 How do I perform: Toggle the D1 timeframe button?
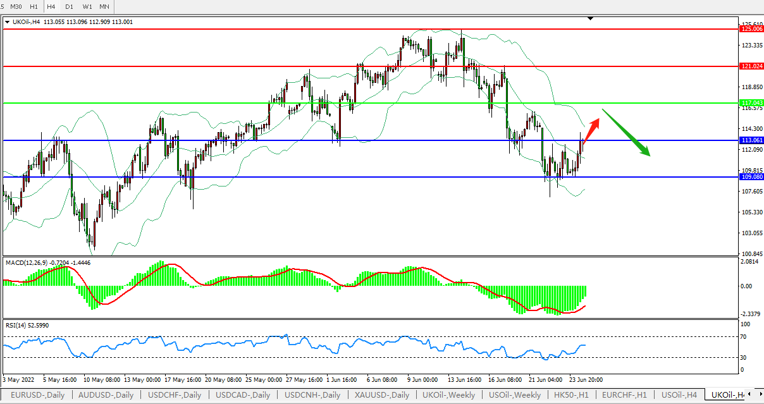point(69,6)
